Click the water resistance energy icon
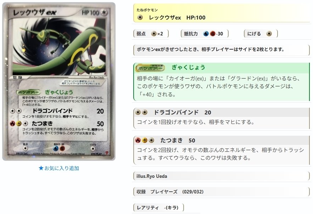Viewport: 313px width, 214px height. 206,34
